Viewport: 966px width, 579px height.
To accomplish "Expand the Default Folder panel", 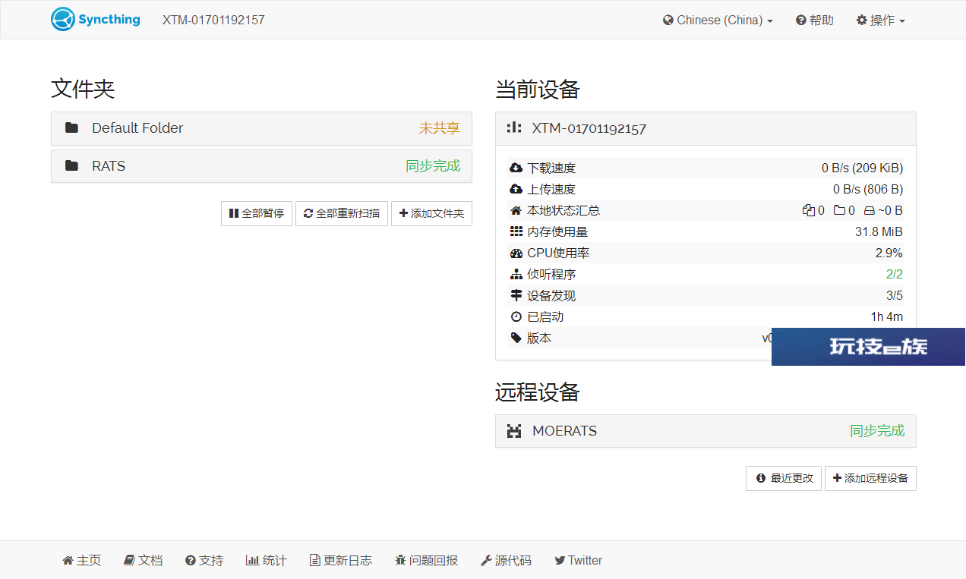I will [x=261, y=128].
